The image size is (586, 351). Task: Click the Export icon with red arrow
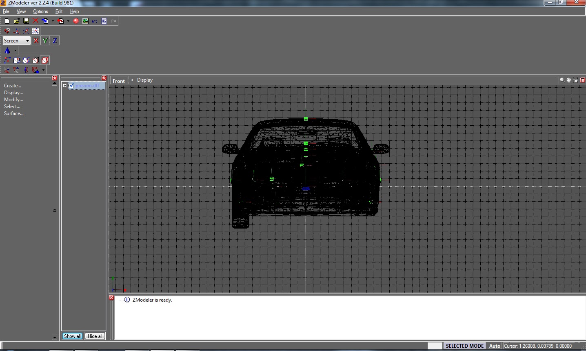point(61,21)
